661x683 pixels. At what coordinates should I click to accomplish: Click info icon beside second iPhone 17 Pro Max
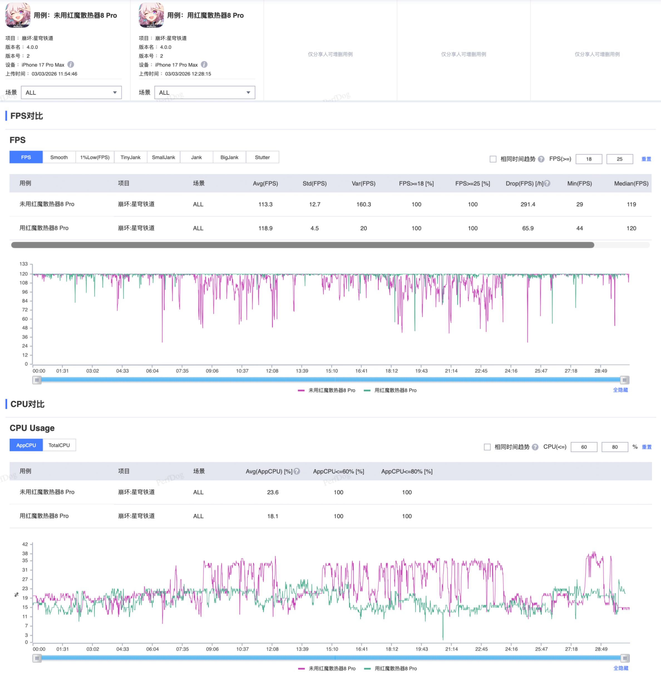click(204, 65)
